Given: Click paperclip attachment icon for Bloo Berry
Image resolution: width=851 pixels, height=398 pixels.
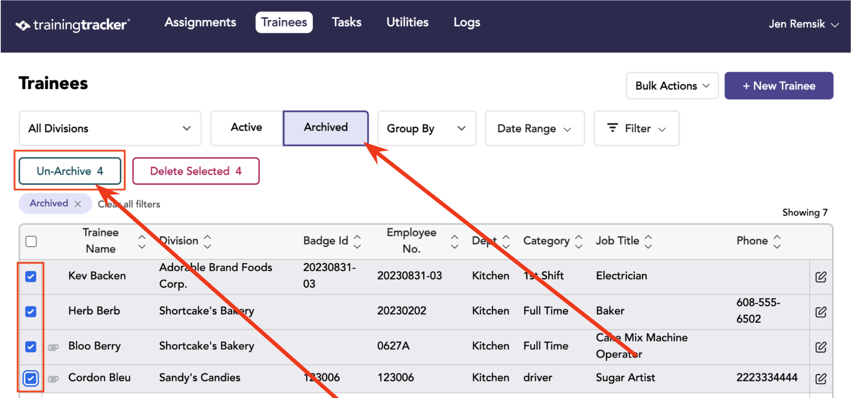Looking at the screenshot, I should [x=53, y=347].
